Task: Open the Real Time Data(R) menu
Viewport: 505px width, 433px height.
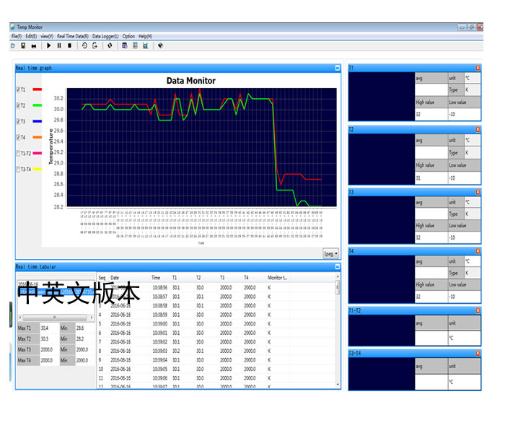Action: click(73, 36)
